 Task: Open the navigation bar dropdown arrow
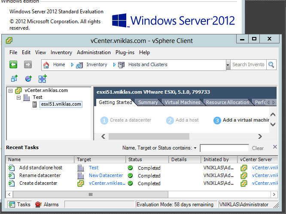[x=228, y=65]
